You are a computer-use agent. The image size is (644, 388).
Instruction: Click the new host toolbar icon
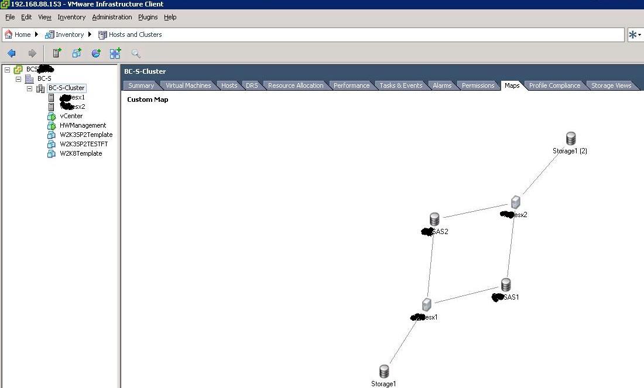pyautogui.click(x=57, y=53)
